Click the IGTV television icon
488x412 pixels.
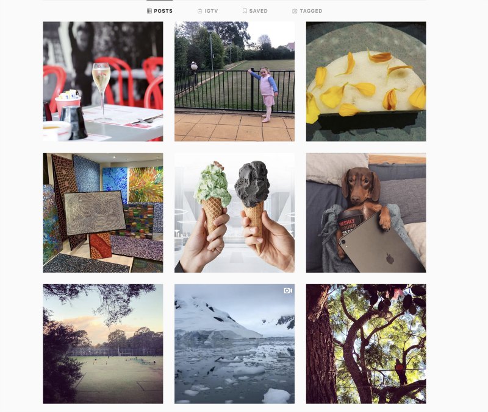200,11
